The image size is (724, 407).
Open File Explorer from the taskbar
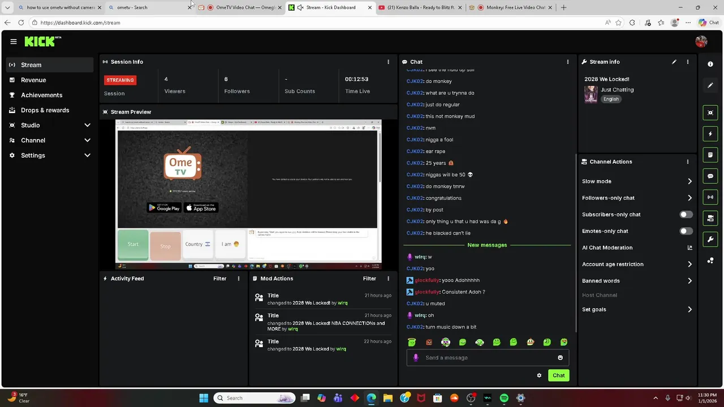(x=388, y=398)
